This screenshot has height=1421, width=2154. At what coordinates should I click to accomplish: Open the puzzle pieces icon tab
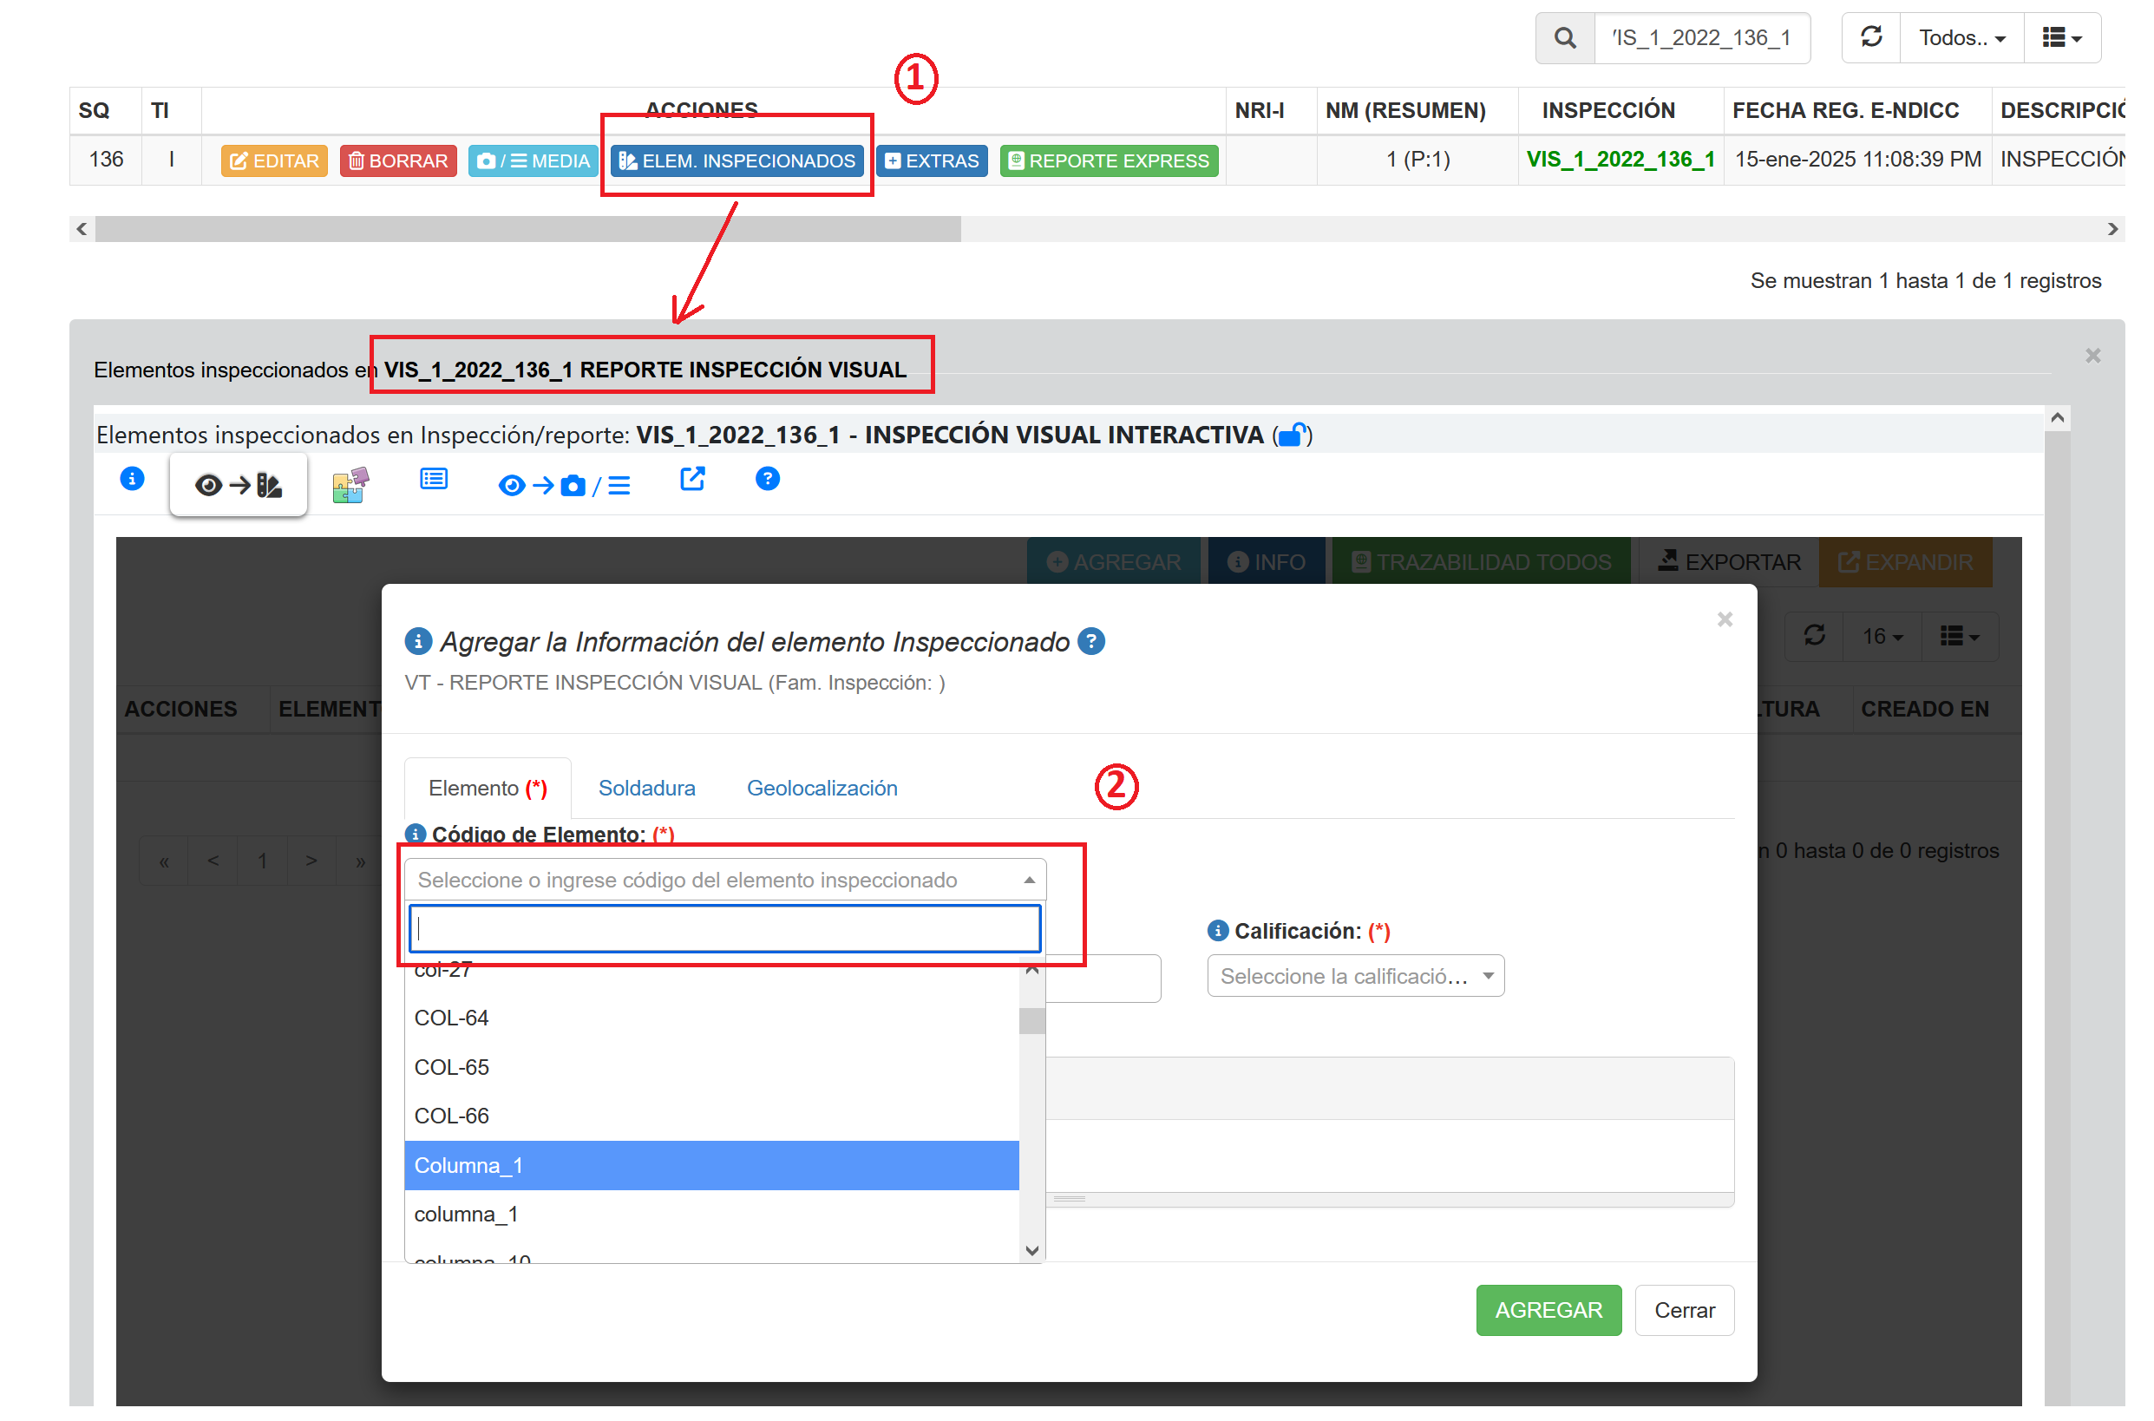point(350,485)
